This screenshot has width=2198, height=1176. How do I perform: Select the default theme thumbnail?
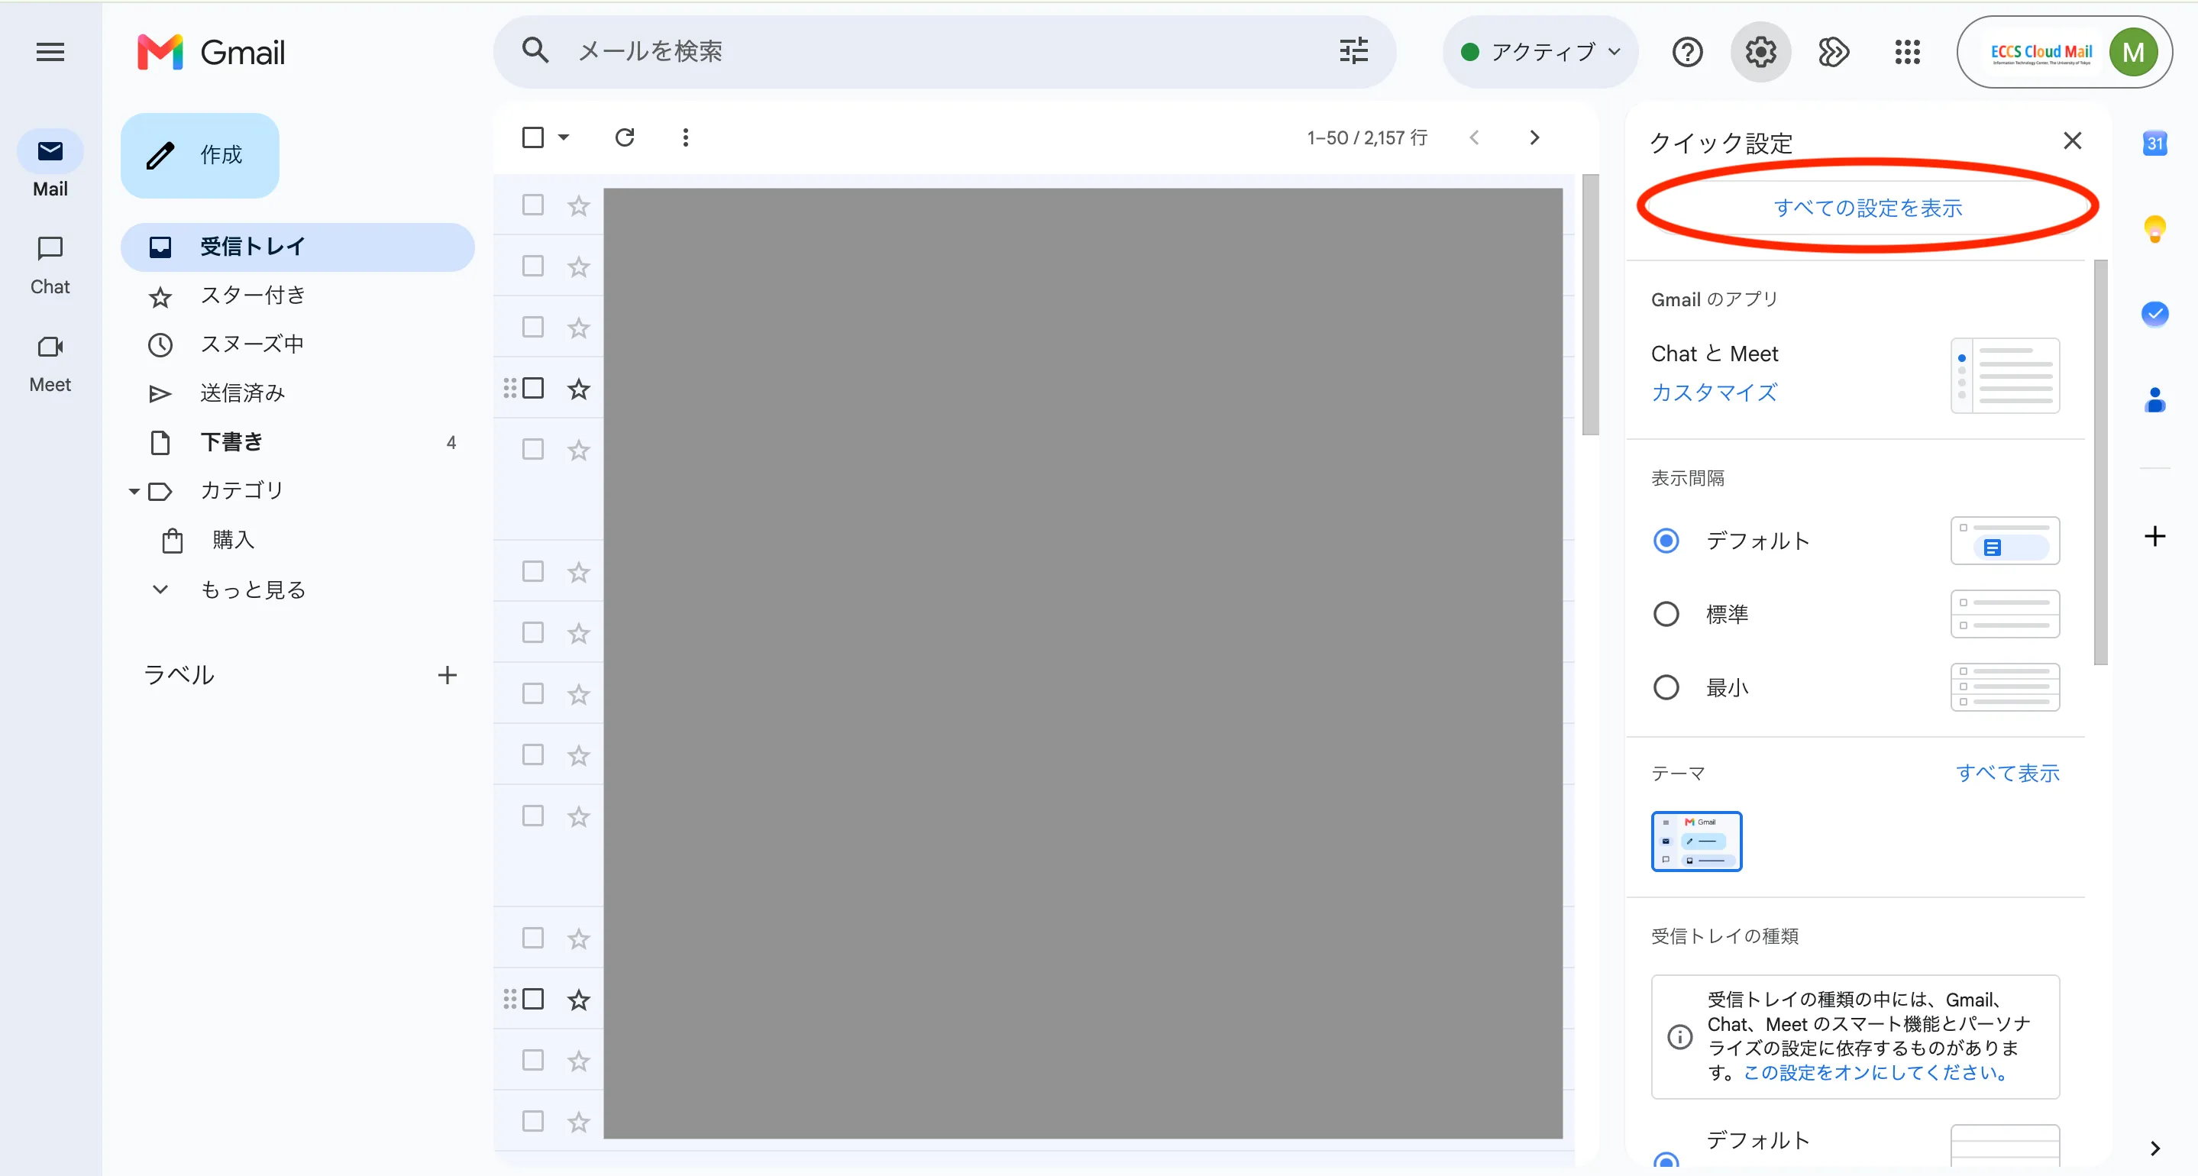tap(1696, 842)
